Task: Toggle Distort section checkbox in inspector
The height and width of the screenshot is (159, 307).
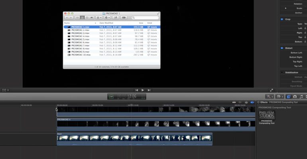Action: (x=282, y=48)
